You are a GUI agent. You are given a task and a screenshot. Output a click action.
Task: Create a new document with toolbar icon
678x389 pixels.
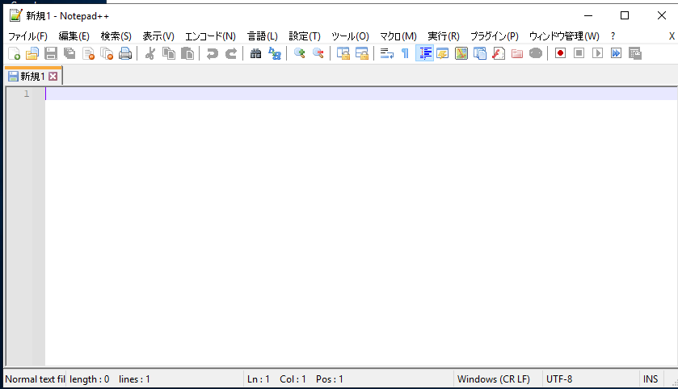(14, 53)
